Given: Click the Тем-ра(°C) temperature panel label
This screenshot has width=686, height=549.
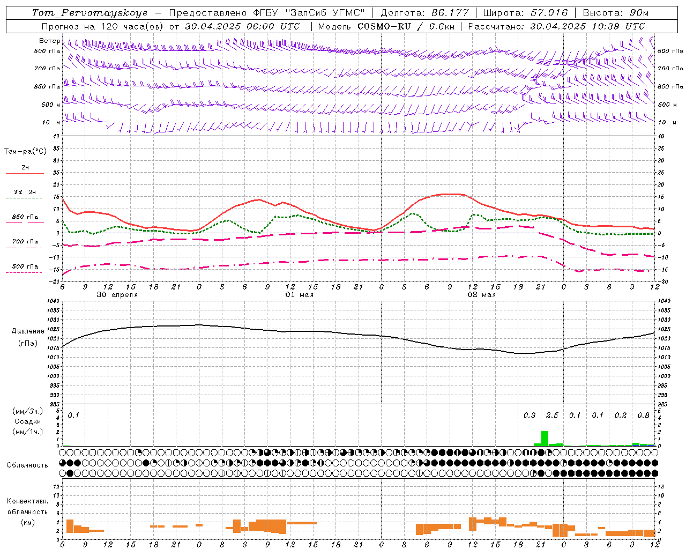Looking at the screenshot, I should coord(25,152).
